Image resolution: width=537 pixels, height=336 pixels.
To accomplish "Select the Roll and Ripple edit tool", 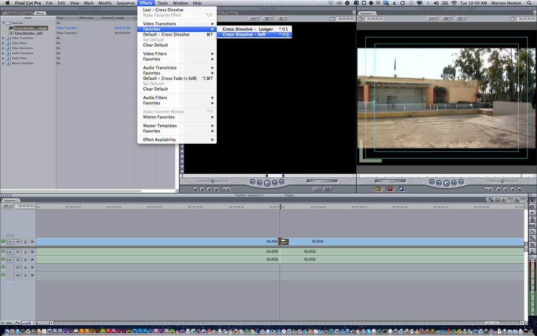I will tap(532, 220).
